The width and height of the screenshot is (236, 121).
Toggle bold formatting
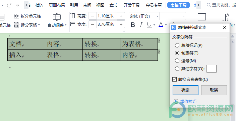133,25
